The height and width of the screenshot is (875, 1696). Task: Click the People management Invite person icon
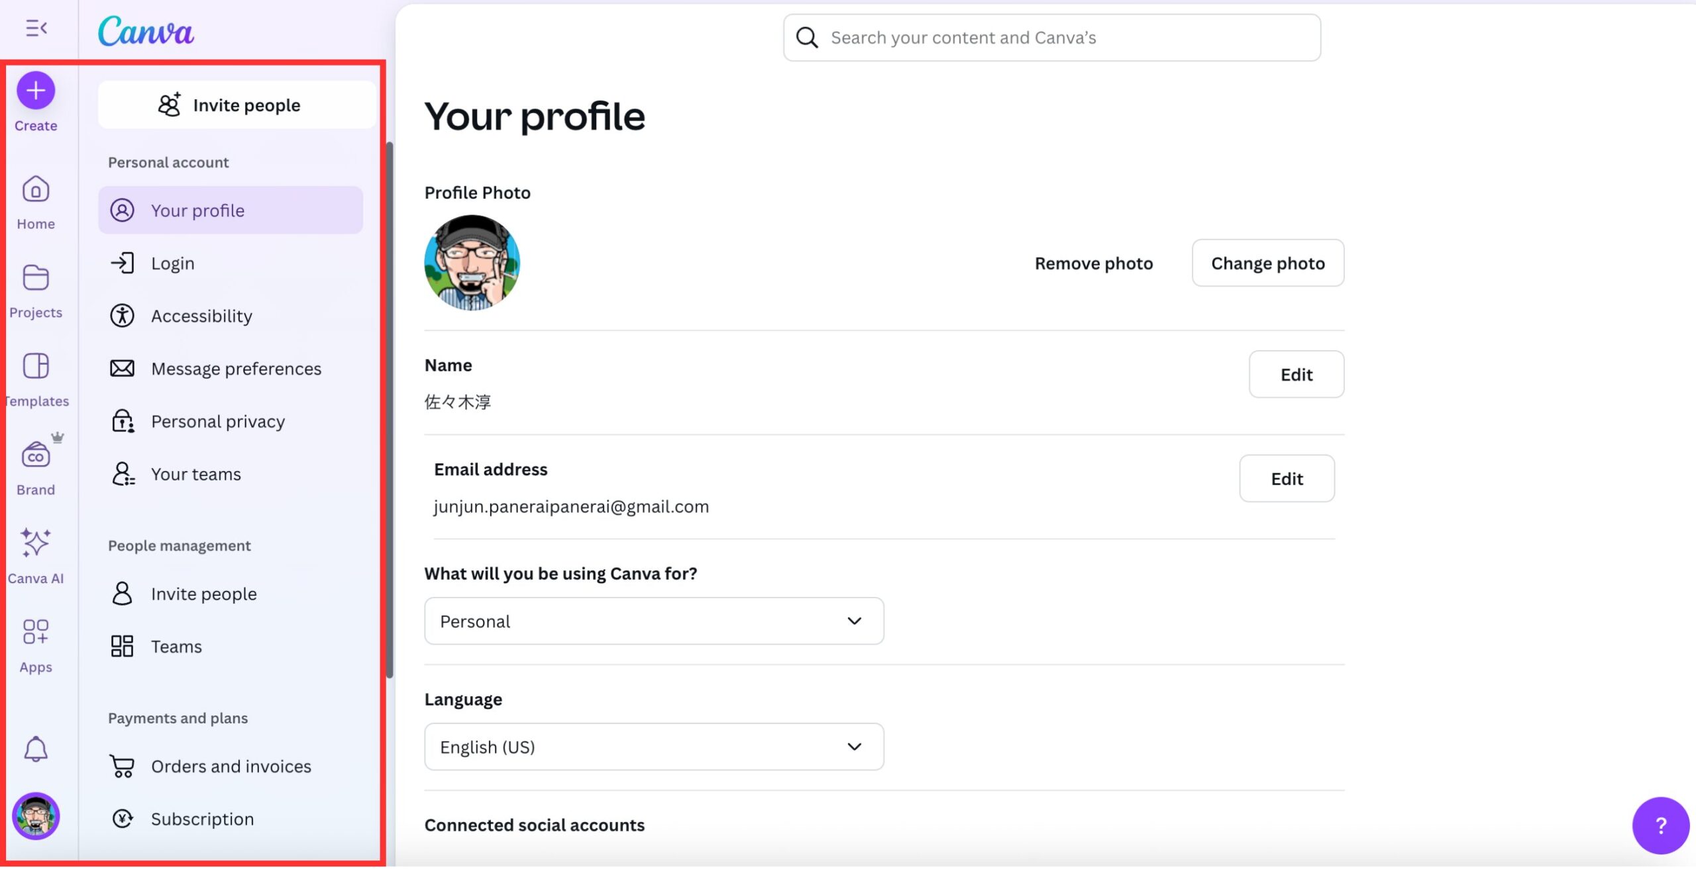click(123, 594)
